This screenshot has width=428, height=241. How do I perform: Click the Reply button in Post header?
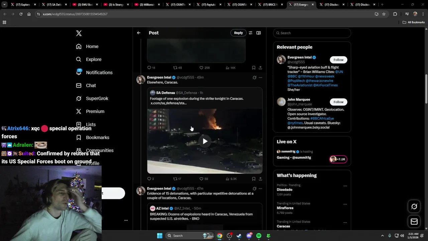tap(238, 33)
